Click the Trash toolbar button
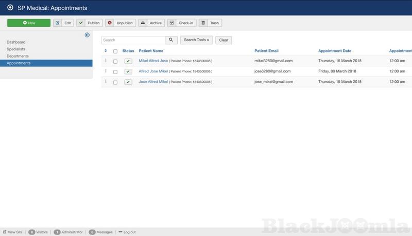The image size is (412, 236). pos(211,23)
